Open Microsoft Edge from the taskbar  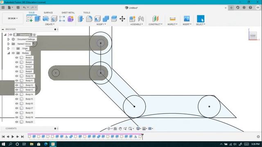pos(45,144)
